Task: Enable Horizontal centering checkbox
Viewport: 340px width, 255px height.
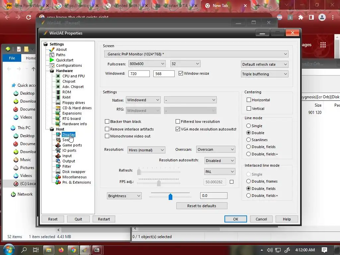Action: (249, 100)
